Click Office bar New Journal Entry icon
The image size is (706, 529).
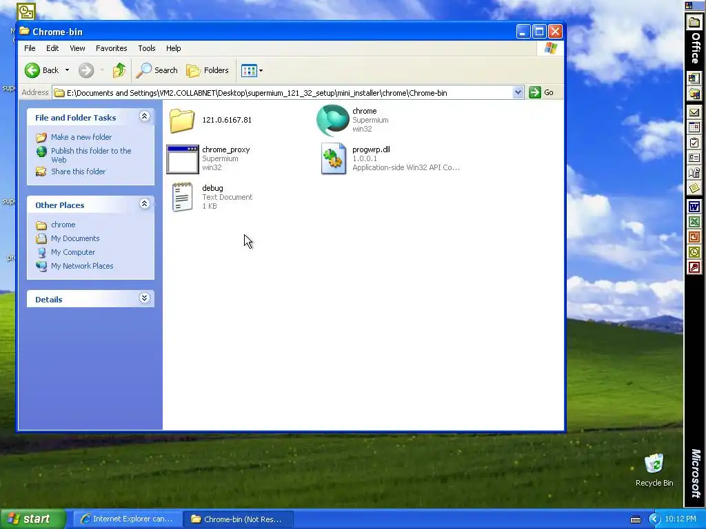694,173
